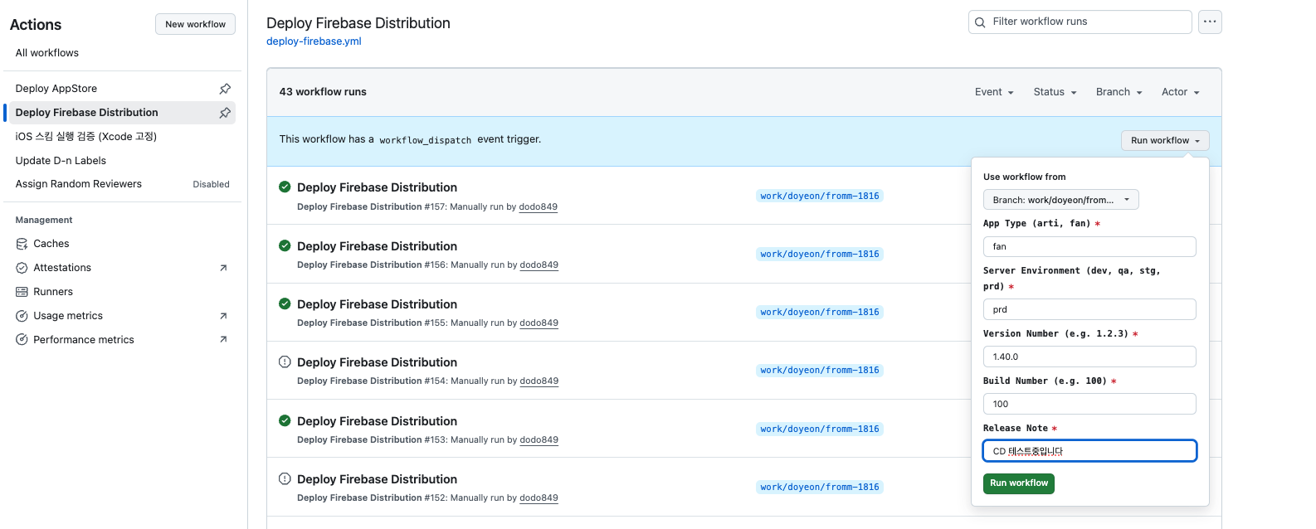This screenshot has height=529, width=1316.
Task: Open the Branch filter dropdown
Action: point(1119,92)
